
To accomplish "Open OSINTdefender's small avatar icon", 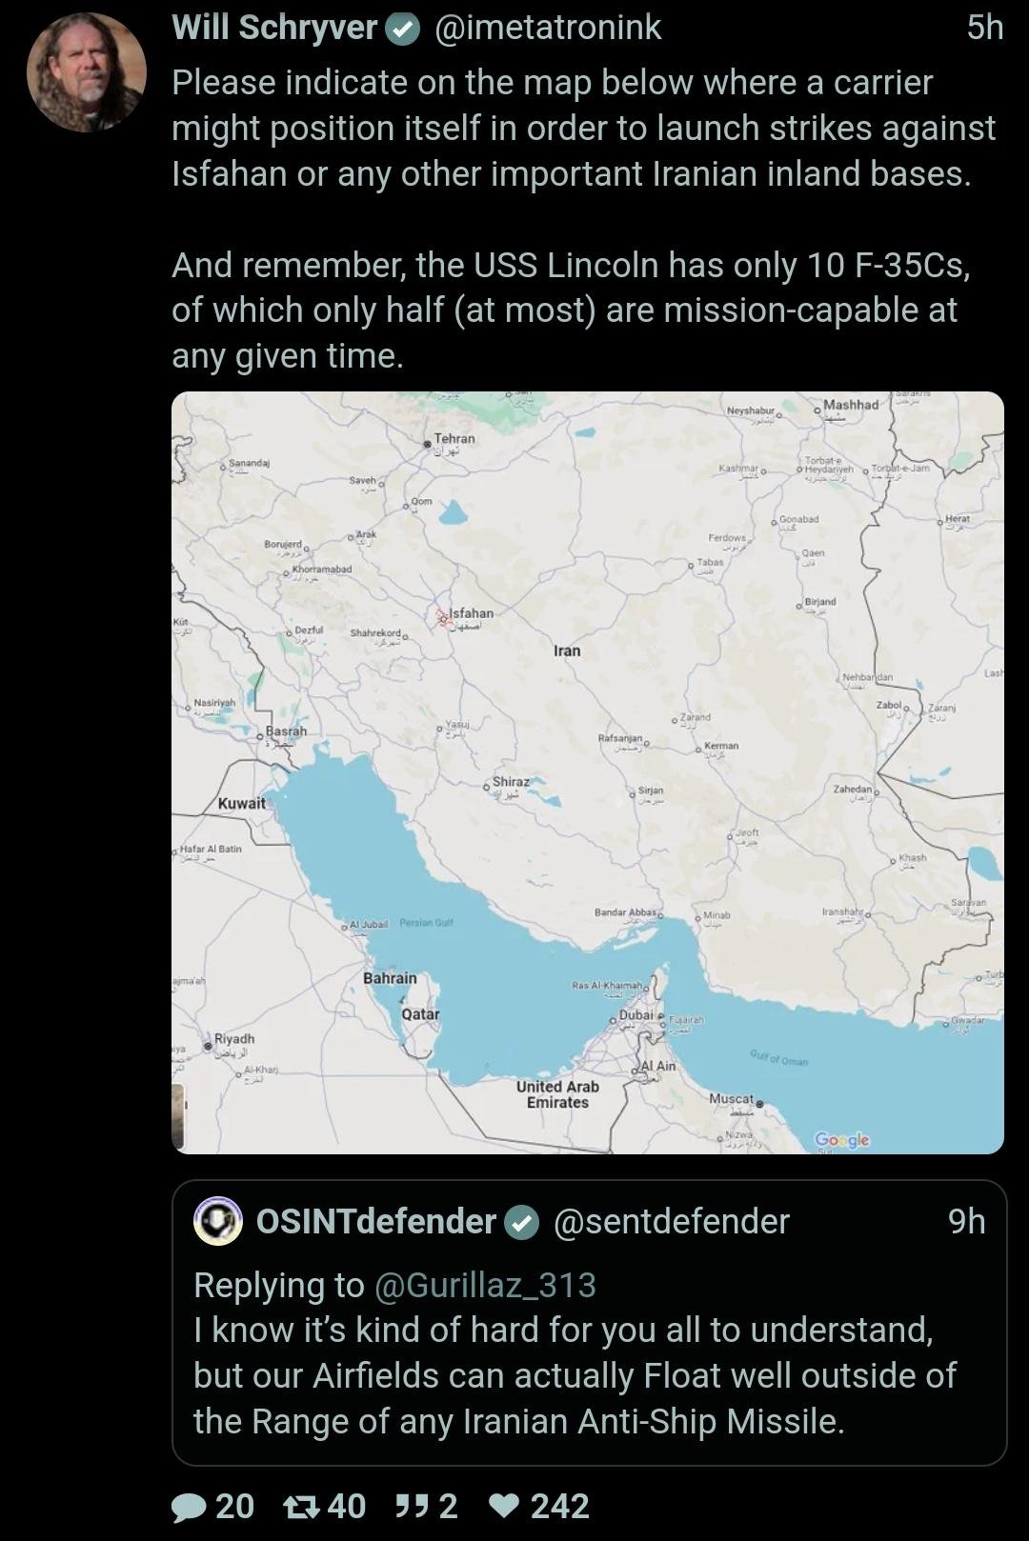I will point(218,1221).
